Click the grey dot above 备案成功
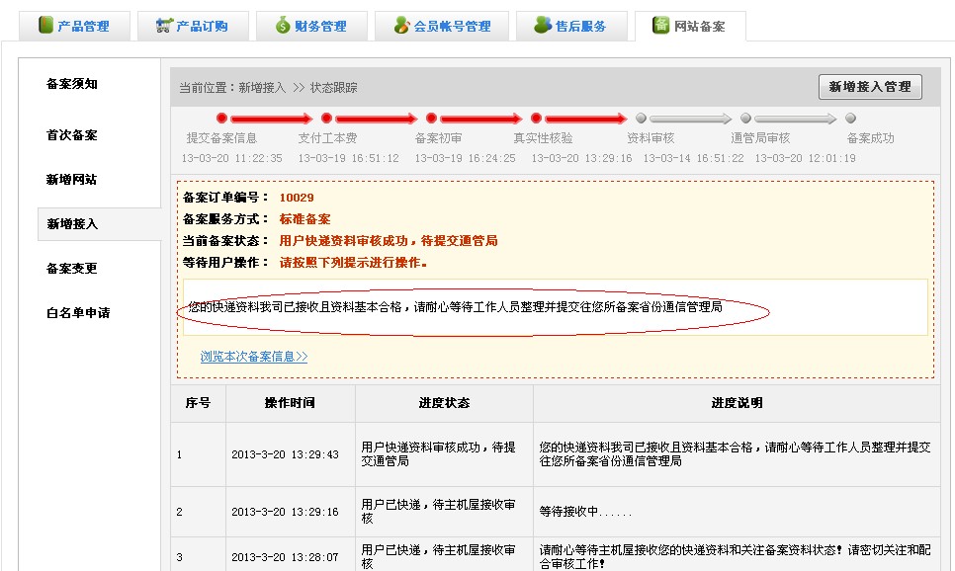Screen dimensions: 955x571 click(851, 119)
